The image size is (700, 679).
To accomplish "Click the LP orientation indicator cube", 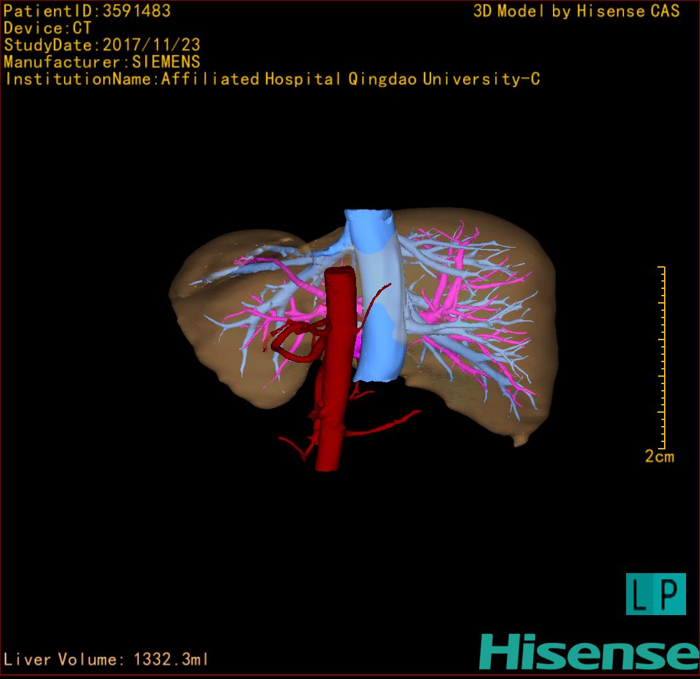I will pos(656,594).
